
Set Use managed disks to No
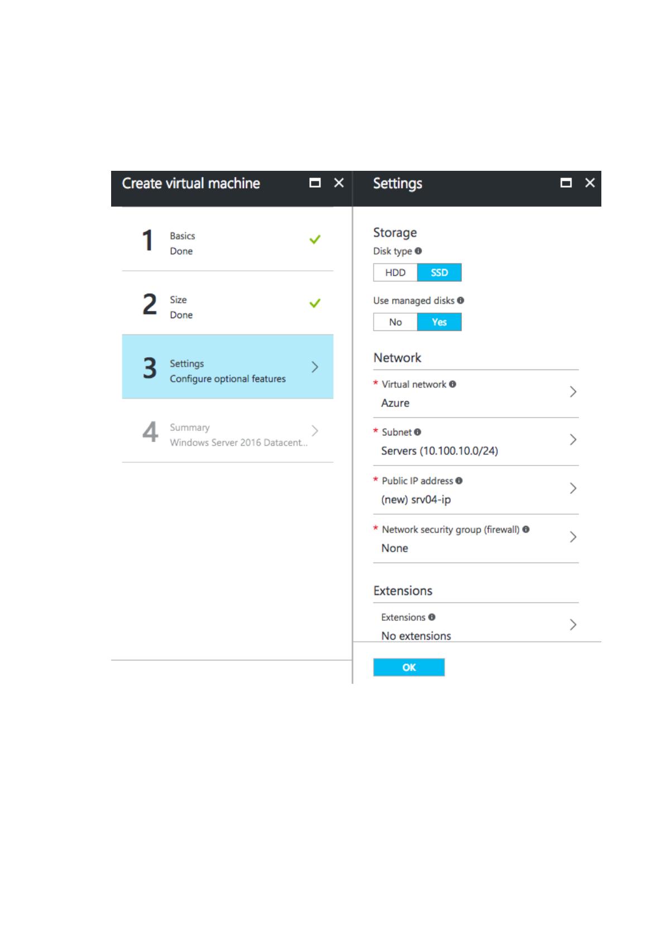point(395,322)
